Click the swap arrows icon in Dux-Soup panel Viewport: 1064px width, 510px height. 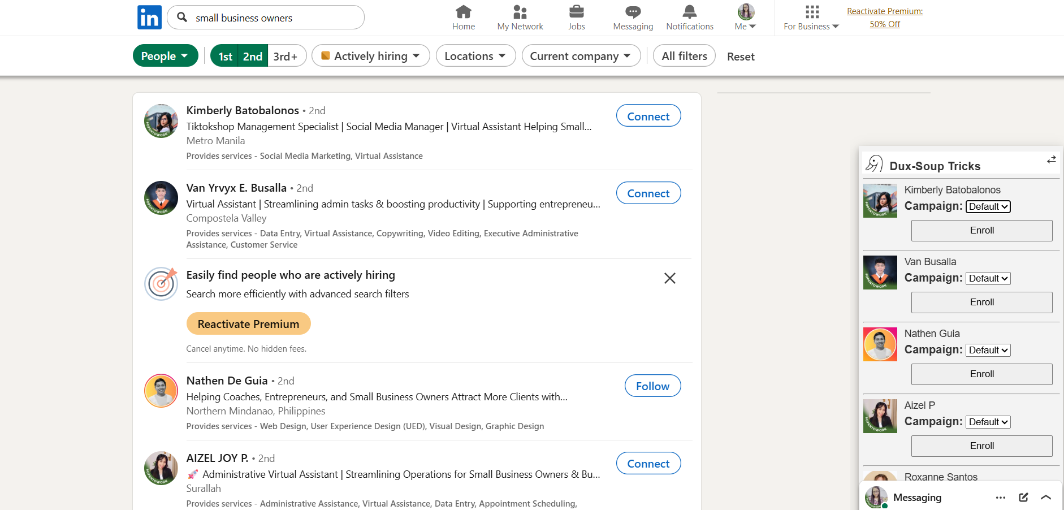[1051, 159]
